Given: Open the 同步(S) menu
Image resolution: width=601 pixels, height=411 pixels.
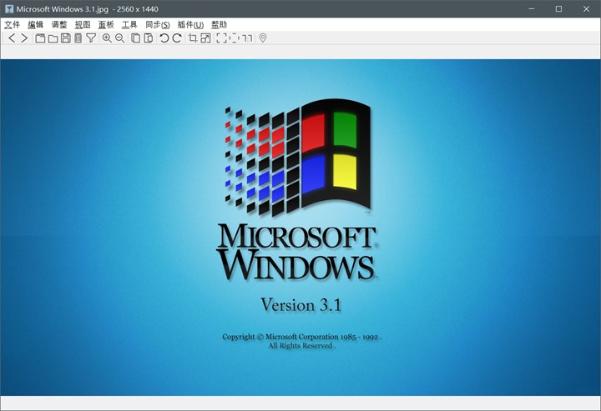Looking at the screenshot, I should 158,25.
